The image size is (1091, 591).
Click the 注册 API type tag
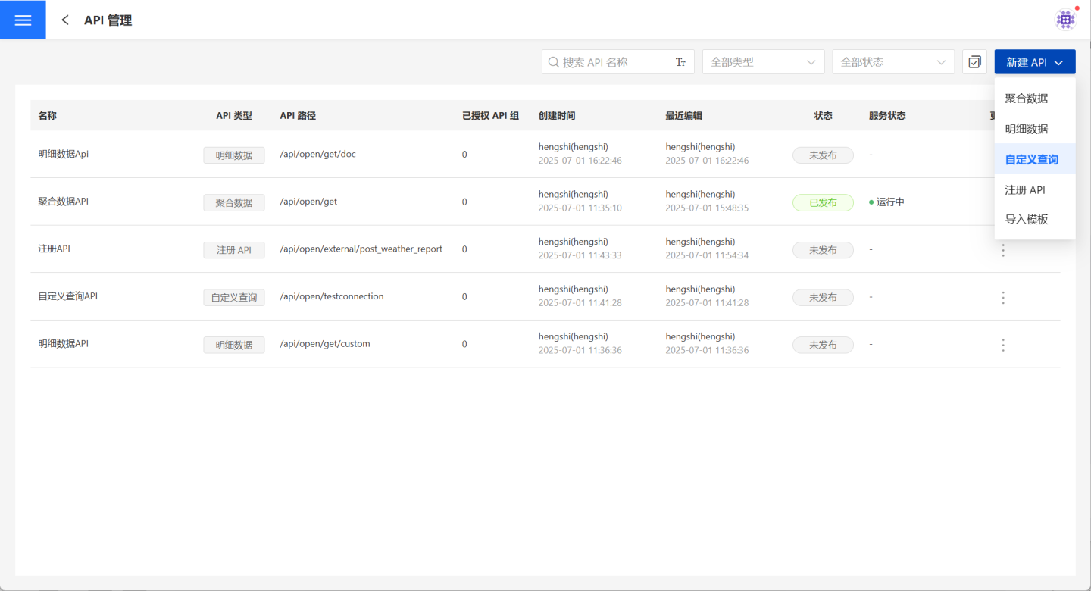[233, 250]
